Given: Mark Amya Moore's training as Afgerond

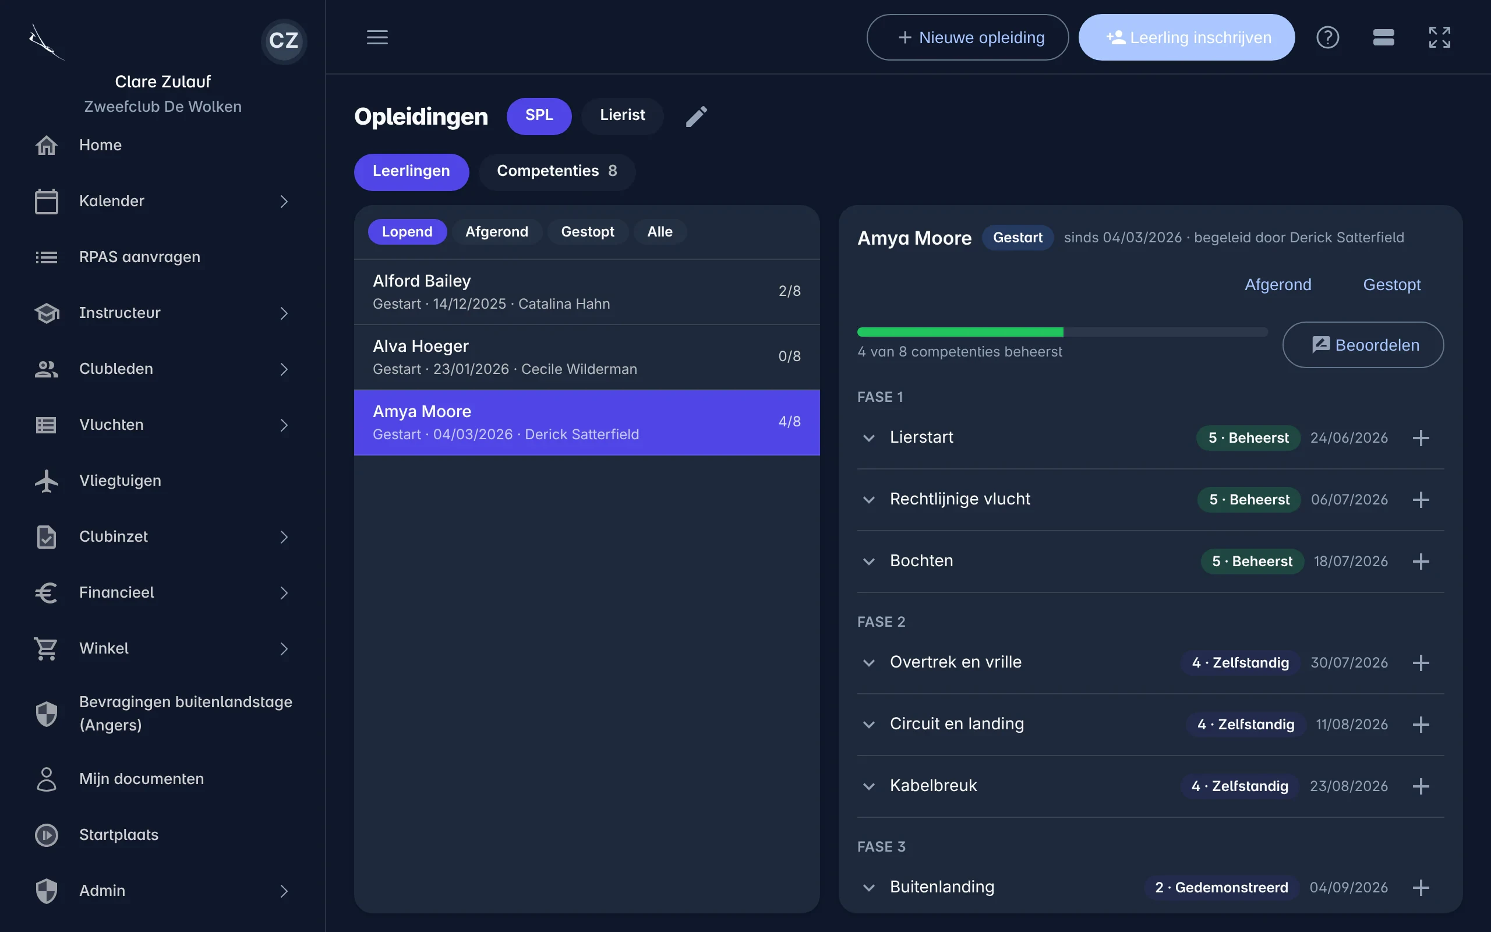Looking at the screenshot, I should tap(1278, 285).
